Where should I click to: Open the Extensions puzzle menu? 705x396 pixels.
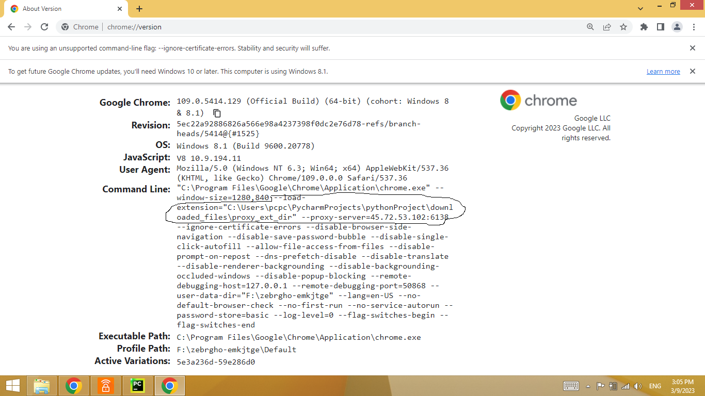pos(644,27)
